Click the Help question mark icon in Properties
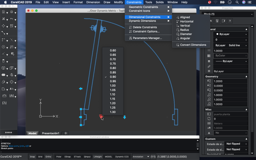This screenshot has height=160, width=256. [230, 21]
